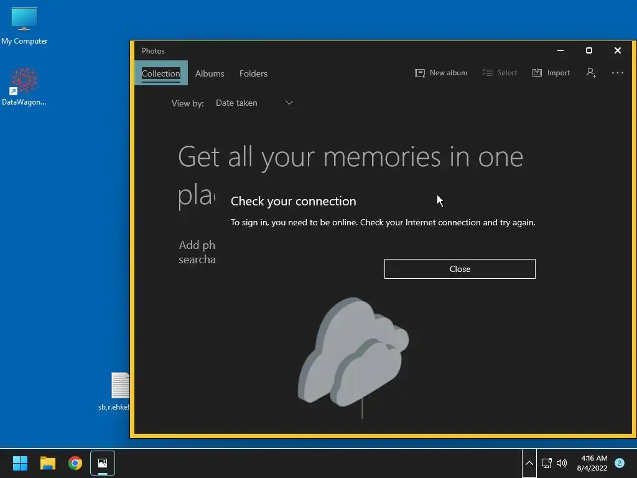Viewport: 637px width, 478px height.
Task: Open the notification center badge
Action: pyautogui.click(x=620, y=463)
